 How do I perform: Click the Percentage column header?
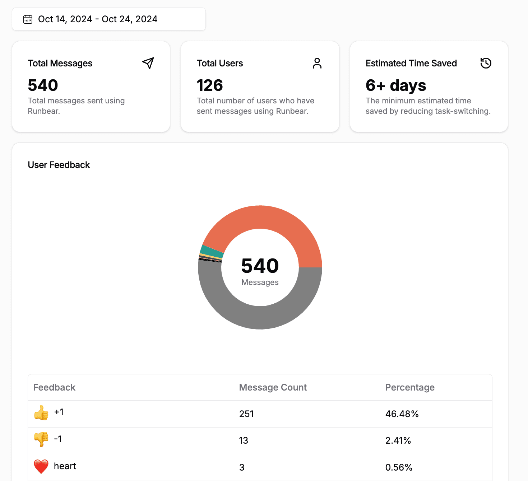[410, 387]
